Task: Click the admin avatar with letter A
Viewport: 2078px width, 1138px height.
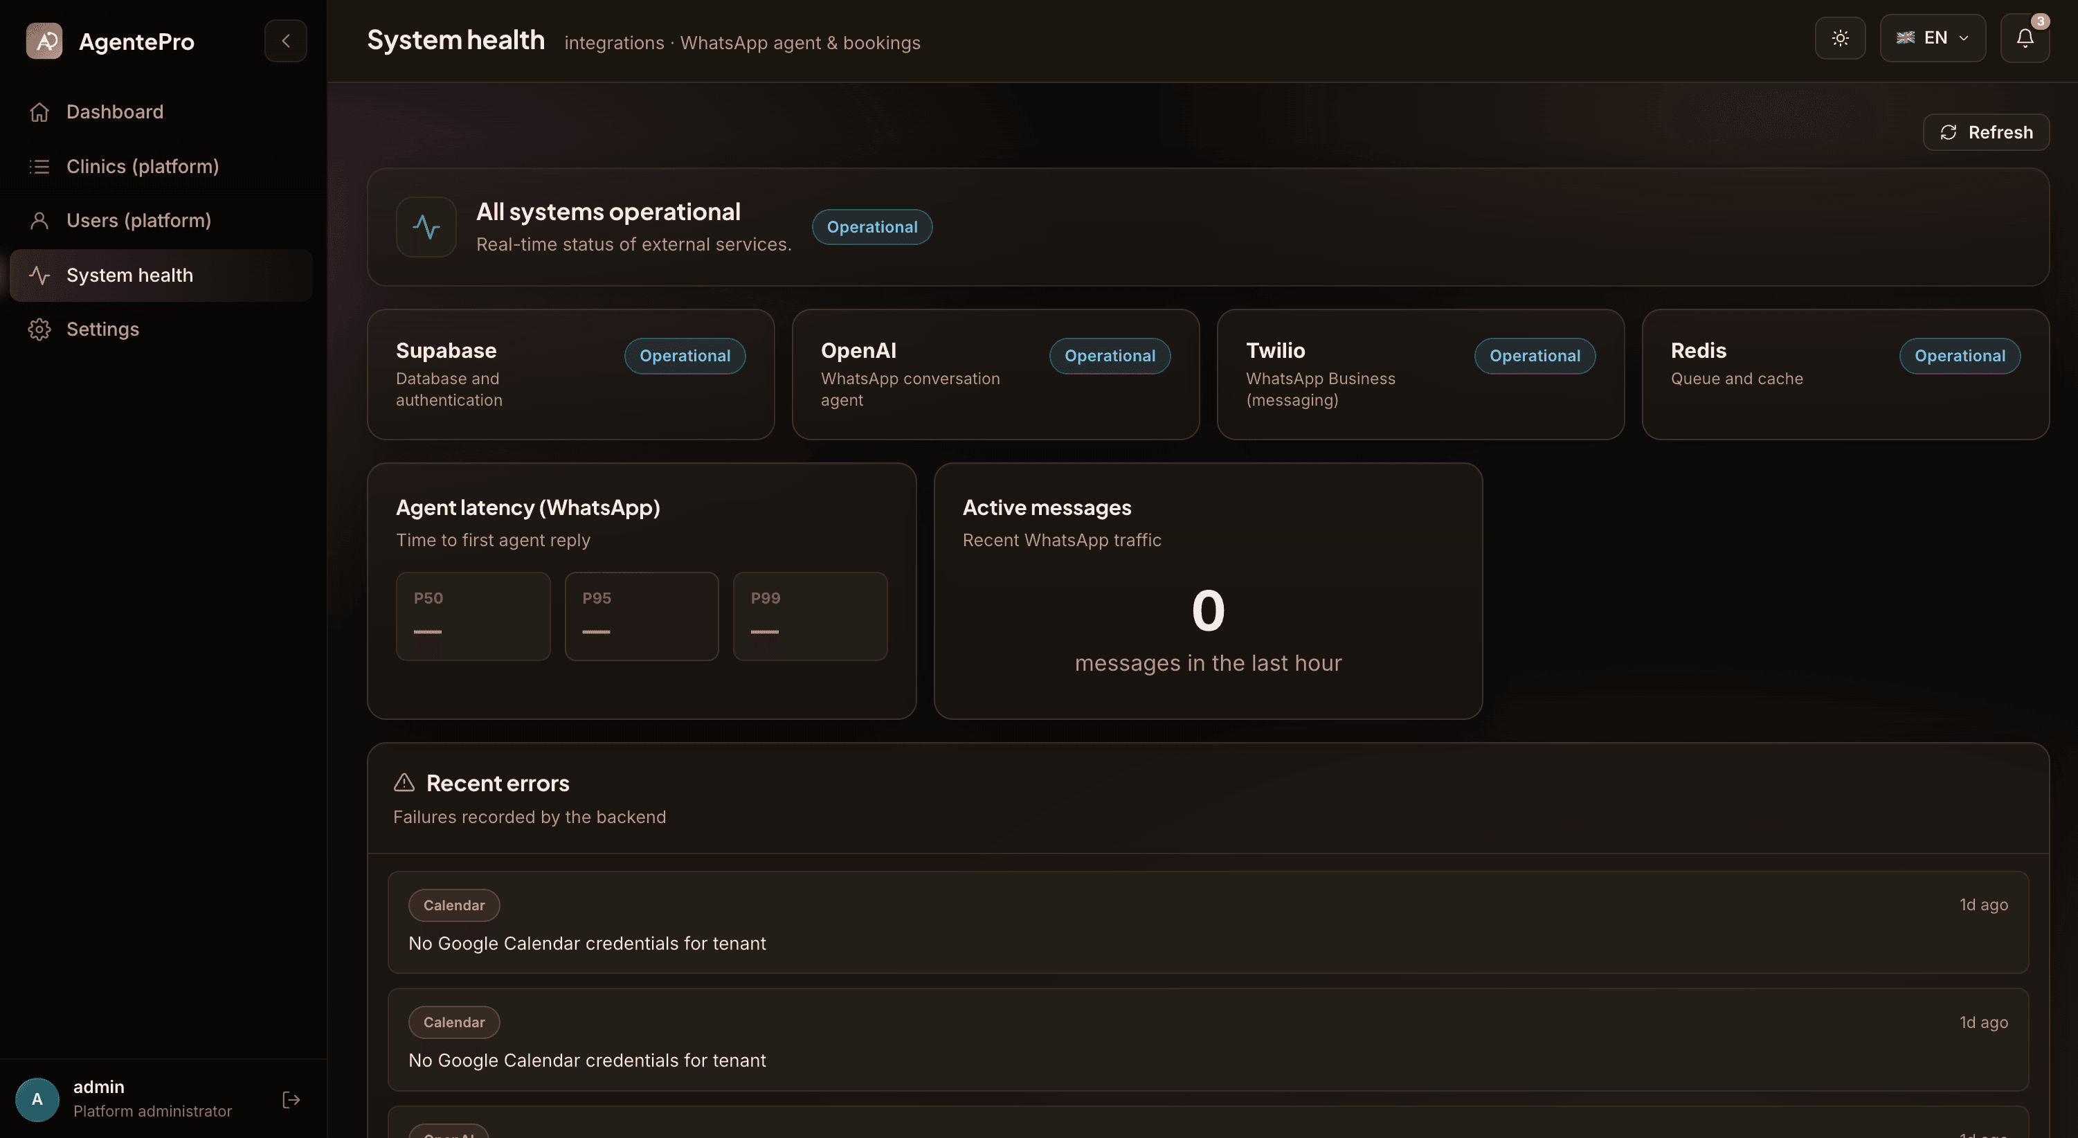Action: click(37, 1099)
